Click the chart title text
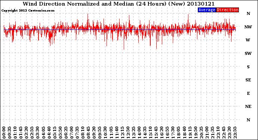 [119, 4]
